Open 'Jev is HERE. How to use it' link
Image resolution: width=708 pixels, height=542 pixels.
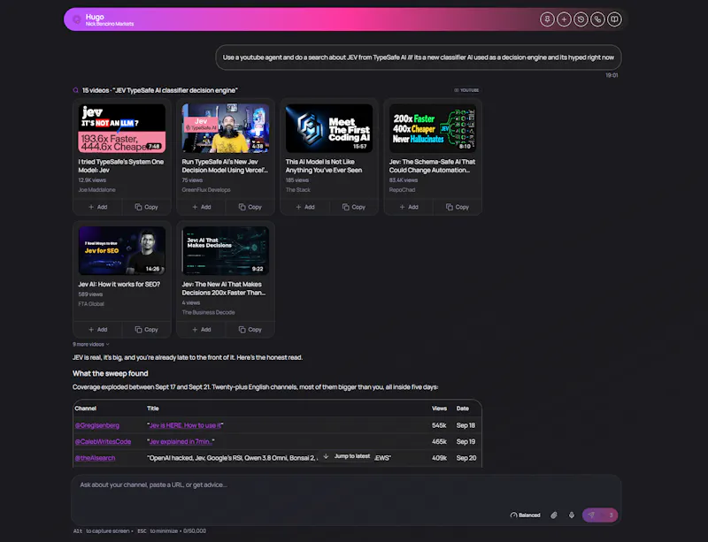point(185,425)
